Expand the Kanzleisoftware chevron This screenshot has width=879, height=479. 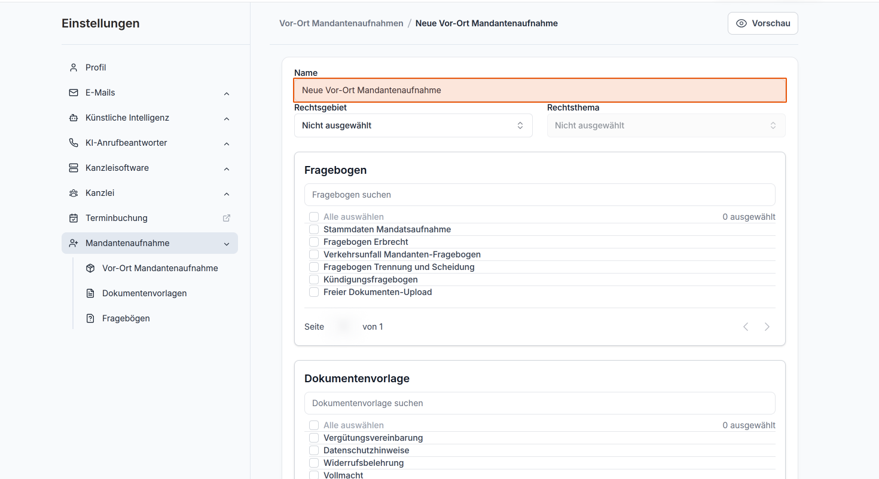coord(227,168)
